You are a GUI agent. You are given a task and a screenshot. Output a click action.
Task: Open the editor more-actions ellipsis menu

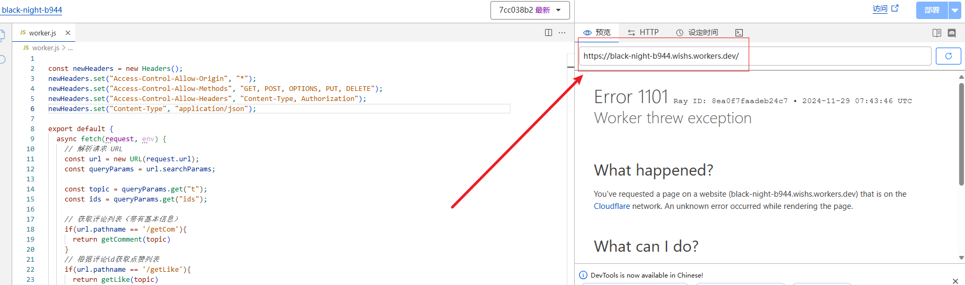562,33
